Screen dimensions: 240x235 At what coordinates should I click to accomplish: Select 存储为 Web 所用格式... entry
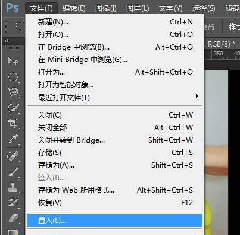(115, 190)
